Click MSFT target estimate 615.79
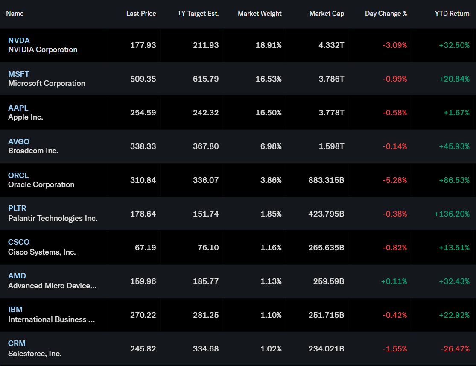The width and height of the screenshot is (476, 366). click(x=206, y=79)
